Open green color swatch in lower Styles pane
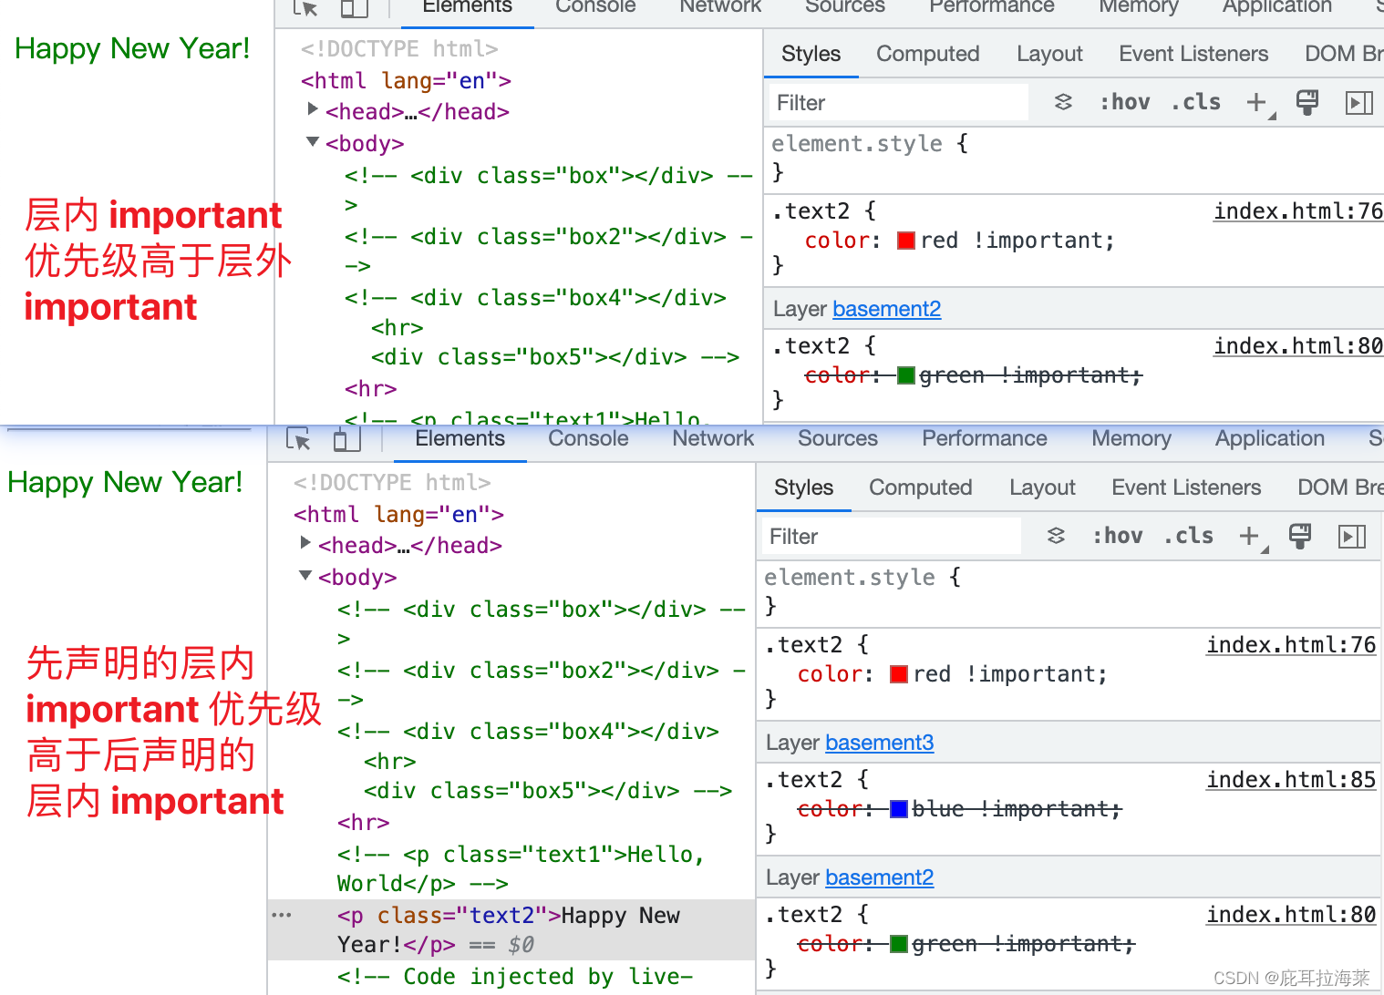The image size is (1384, 995). (x=899, y=944)
